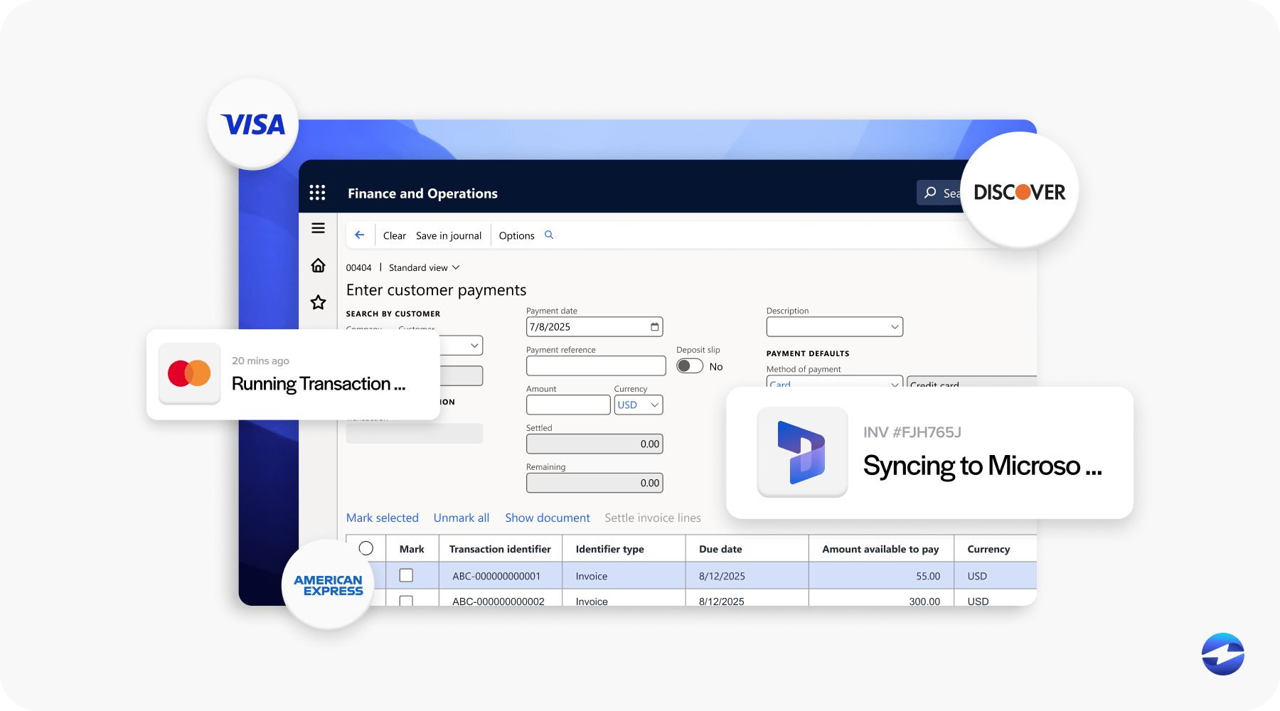Sort by Transaction identifier column header
This screenshot has height=711, width=1280.
pos(500,549)
